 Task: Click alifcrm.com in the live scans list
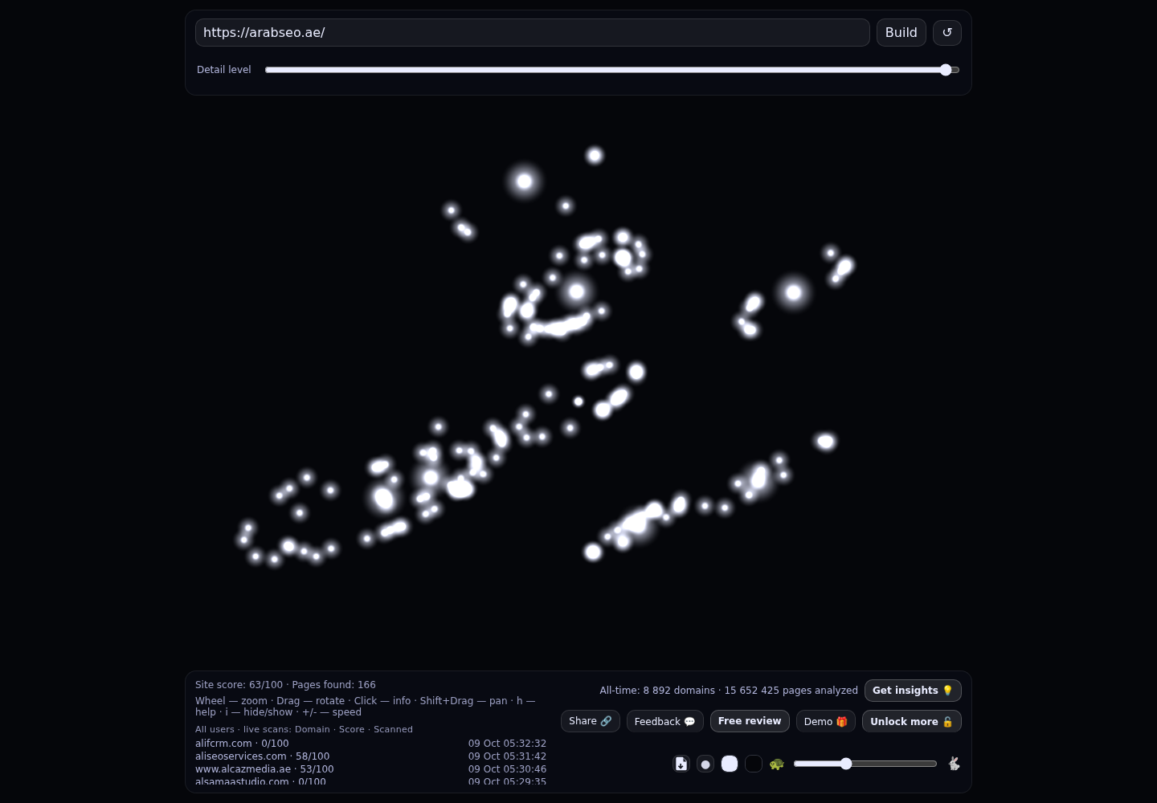242,744
